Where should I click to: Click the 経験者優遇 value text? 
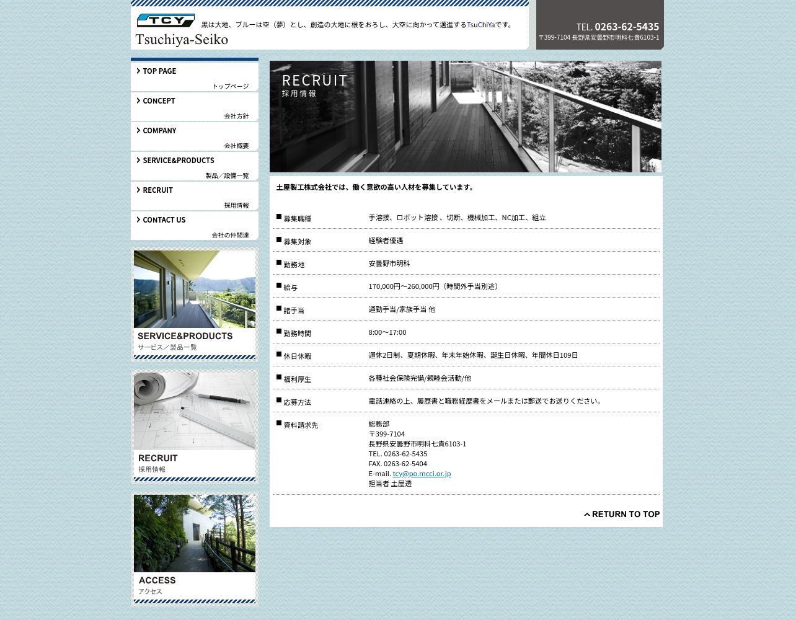tap(386, 241)
